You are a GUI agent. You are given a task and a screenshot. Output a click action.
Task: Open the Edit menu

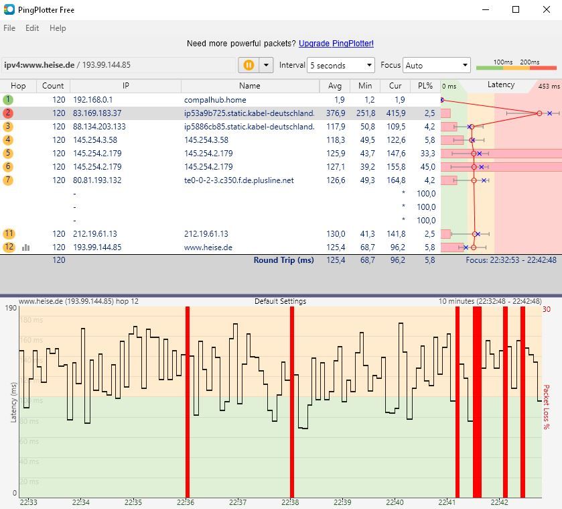(x=32, y=28)
